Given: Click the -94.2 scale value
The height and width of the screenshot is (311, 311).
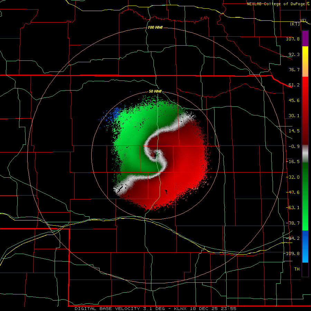Looking at the screenshot, I should point(293,238).
